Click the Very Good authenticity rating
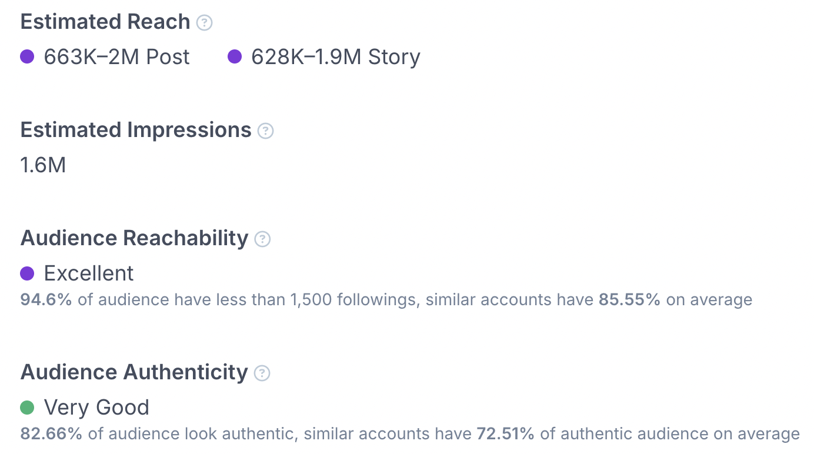Screen dimensions: 814x454 [97, 408]
